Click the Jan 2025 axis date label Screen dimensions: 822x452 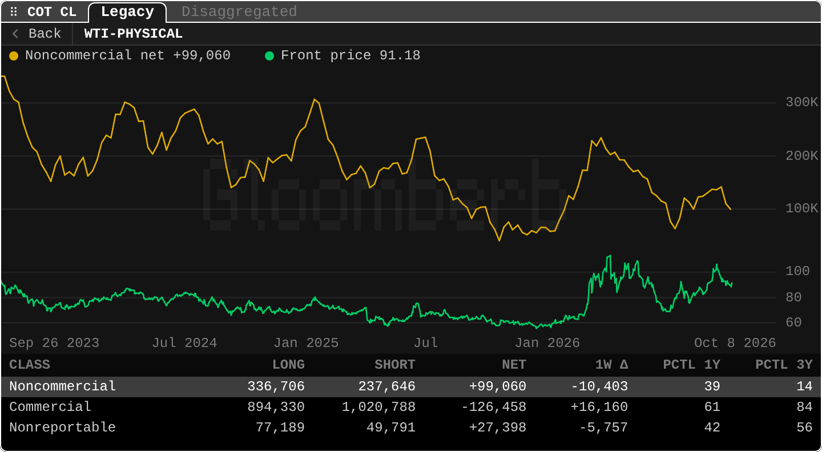pyautogui.click(x=306, y=343)
